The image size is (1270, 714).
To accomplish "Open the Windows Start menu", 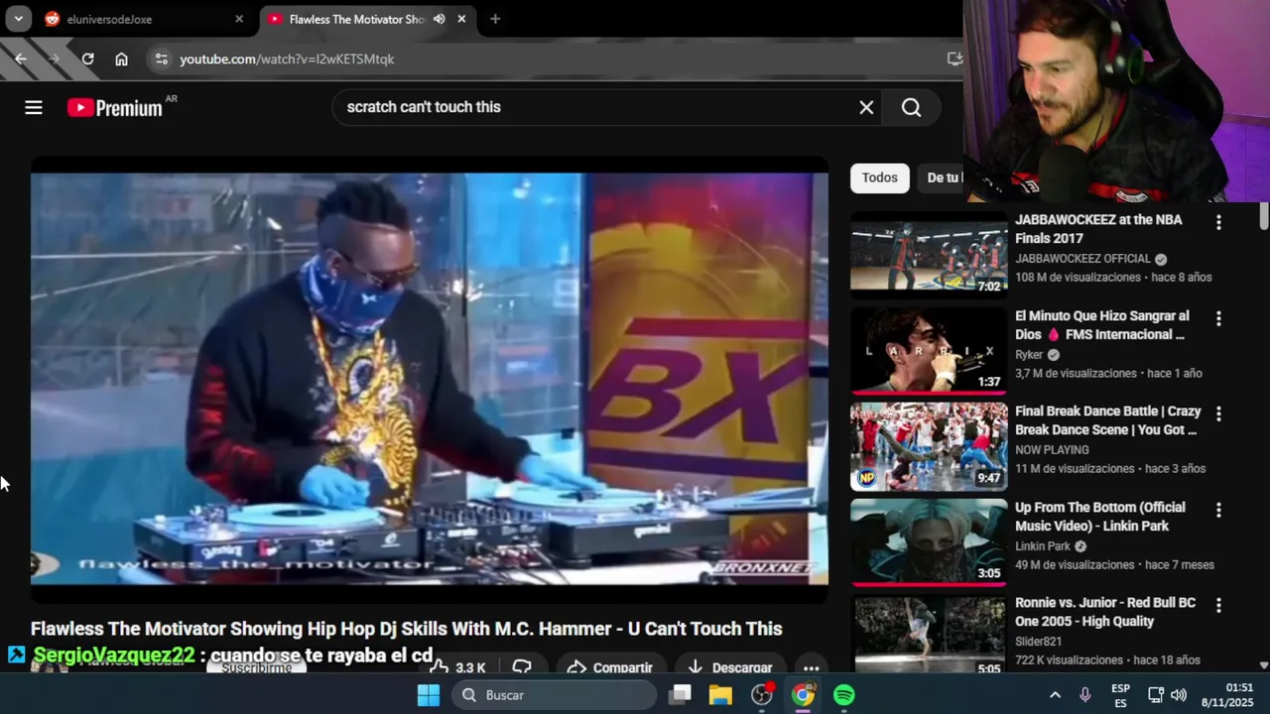I will [x=429, y=695].
